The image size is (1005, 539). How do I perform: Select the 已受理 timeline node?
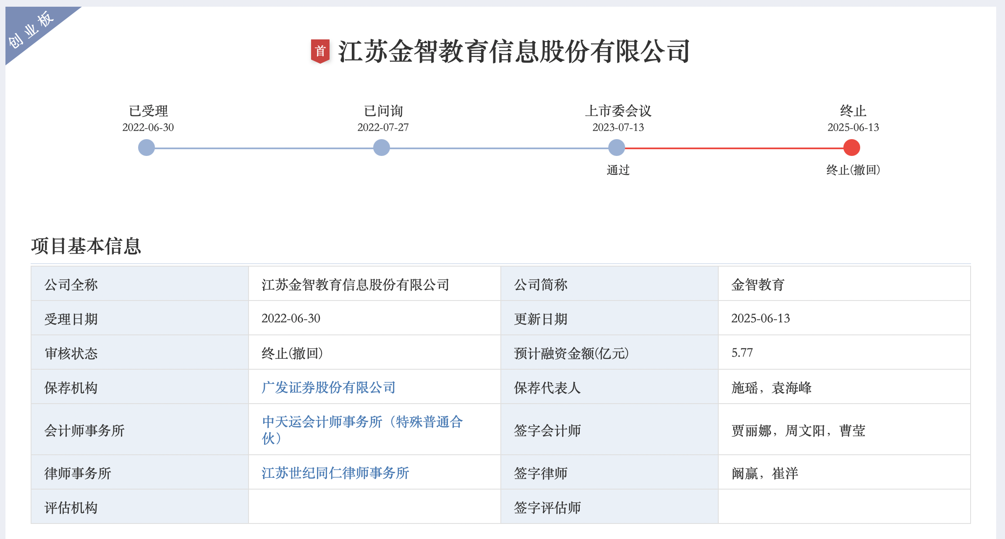click(x=147, y=148)
